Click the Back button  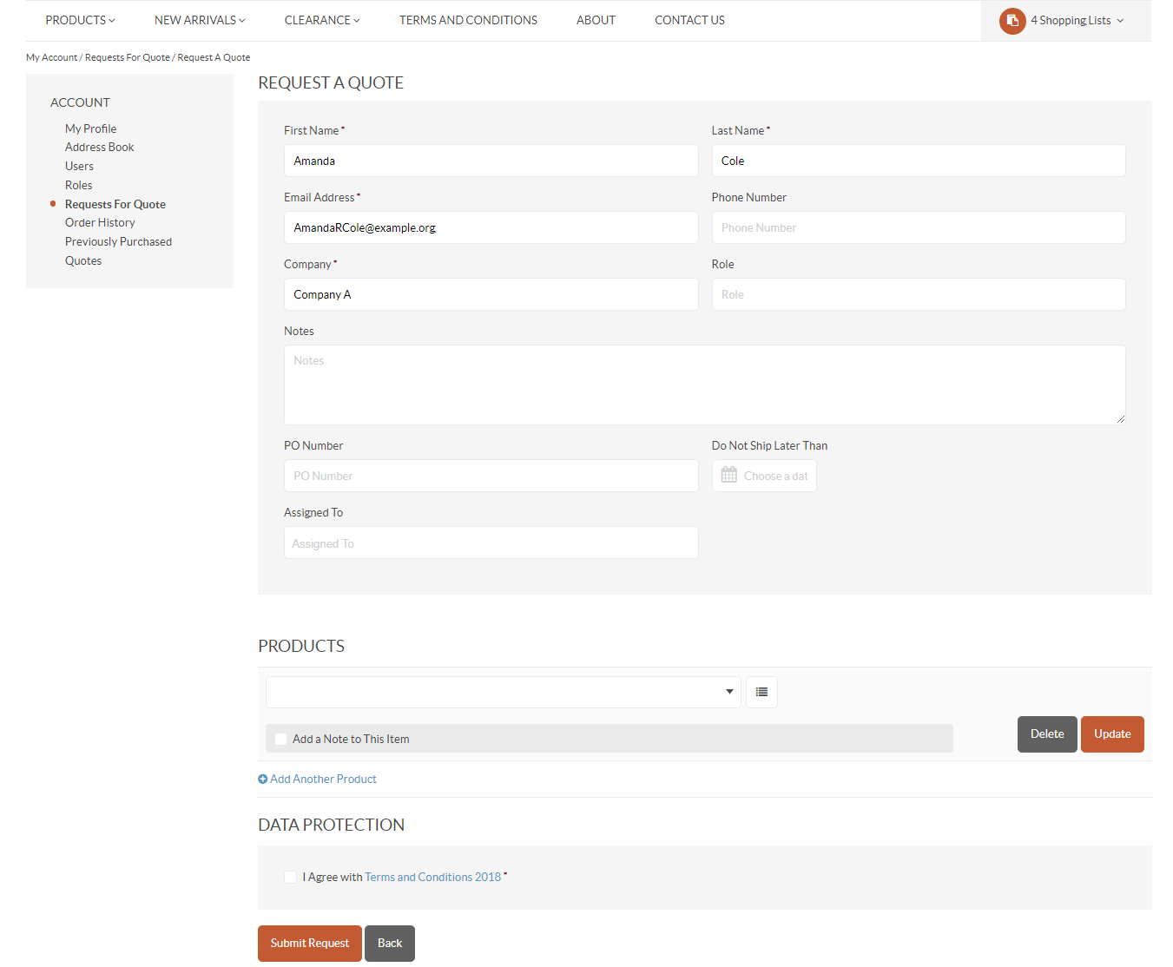point(390,944)
